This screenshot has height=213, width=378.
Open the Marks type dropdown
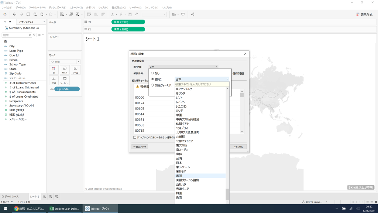[x=65, y=62]
